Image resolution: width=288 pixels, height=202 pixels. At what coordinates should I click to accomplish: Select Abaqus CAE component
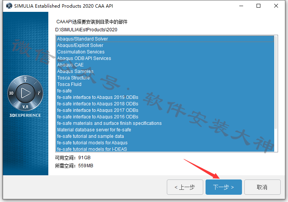click(165, 65)
